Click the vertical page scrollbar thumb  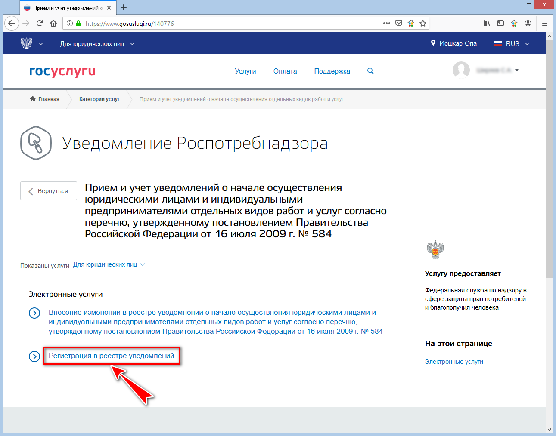click(x=549, y=159)
